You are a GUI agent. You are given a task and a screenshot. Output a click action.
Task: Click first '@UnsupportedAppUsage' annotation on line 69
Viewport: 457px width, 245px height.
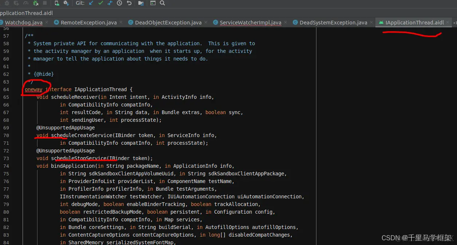pyautogui.click(x=66, y=128)
